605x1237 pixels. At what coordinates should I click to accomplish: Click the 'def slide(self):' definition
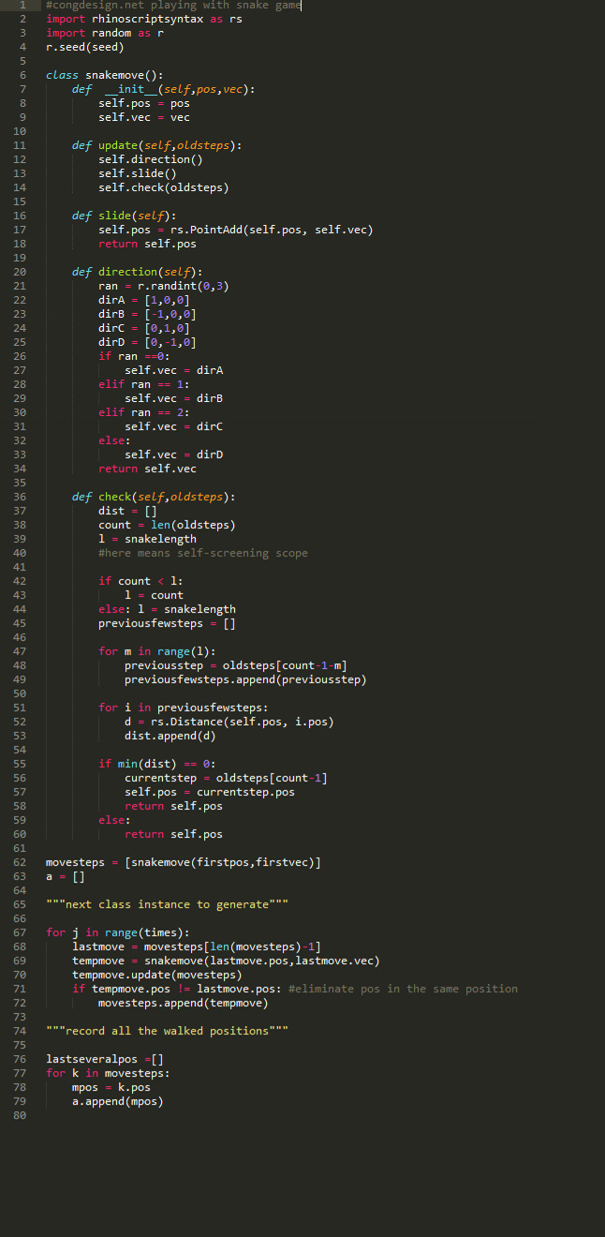pos(125,216)
